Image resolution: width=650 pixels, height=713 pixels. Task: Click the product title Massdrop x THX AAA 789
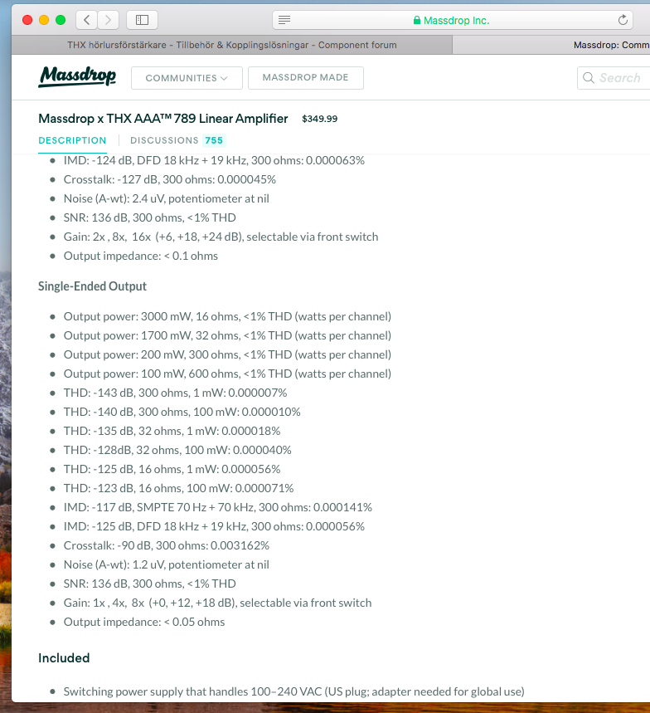point(163,119)
